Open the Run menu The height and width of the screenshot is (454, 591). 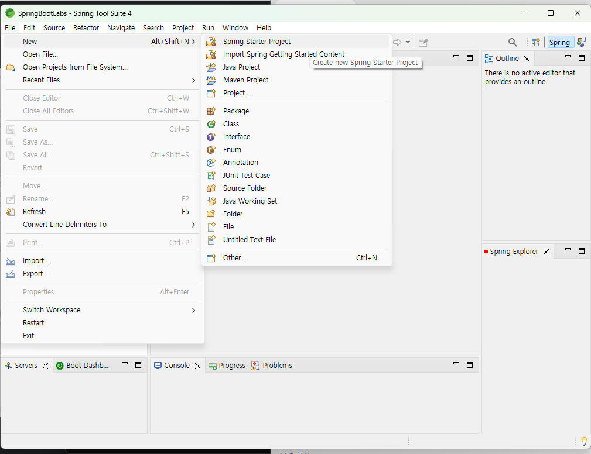pos(208,28)
